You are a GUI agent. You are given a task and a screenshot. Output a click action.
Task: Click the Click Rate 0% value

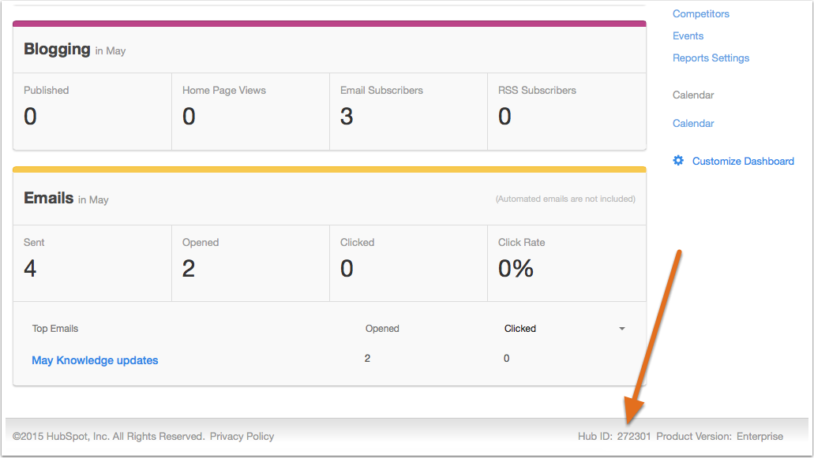pyautogui.click(x=516, y=268)
